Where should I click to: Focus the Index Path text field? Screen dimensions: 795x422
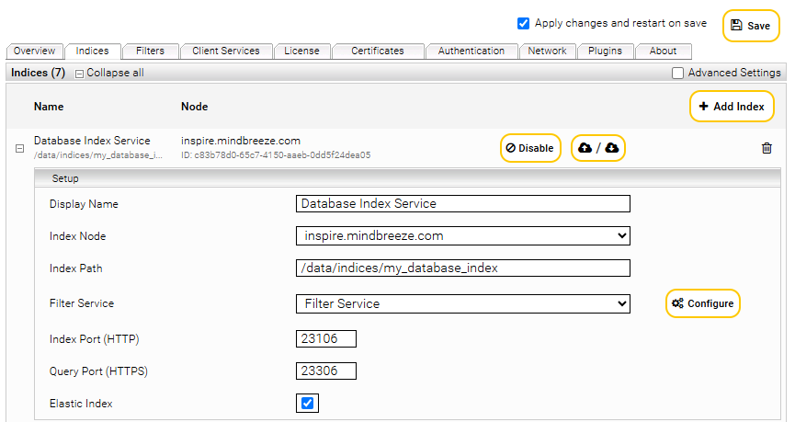(463, 268)
